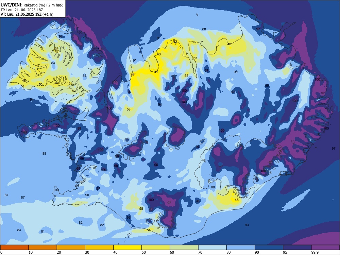Click the purple 99.9+ legend swatch

(x=325, y=248)
